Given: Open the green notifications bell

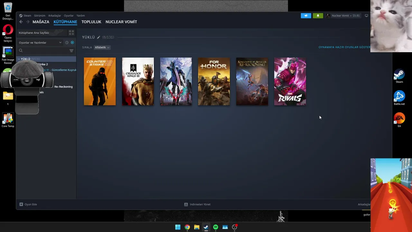Looking at the screenshot, I should [x=318, y=15].
